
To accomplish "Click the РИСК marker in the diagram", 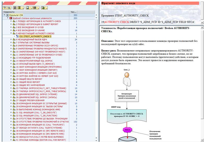I will 127,130.
